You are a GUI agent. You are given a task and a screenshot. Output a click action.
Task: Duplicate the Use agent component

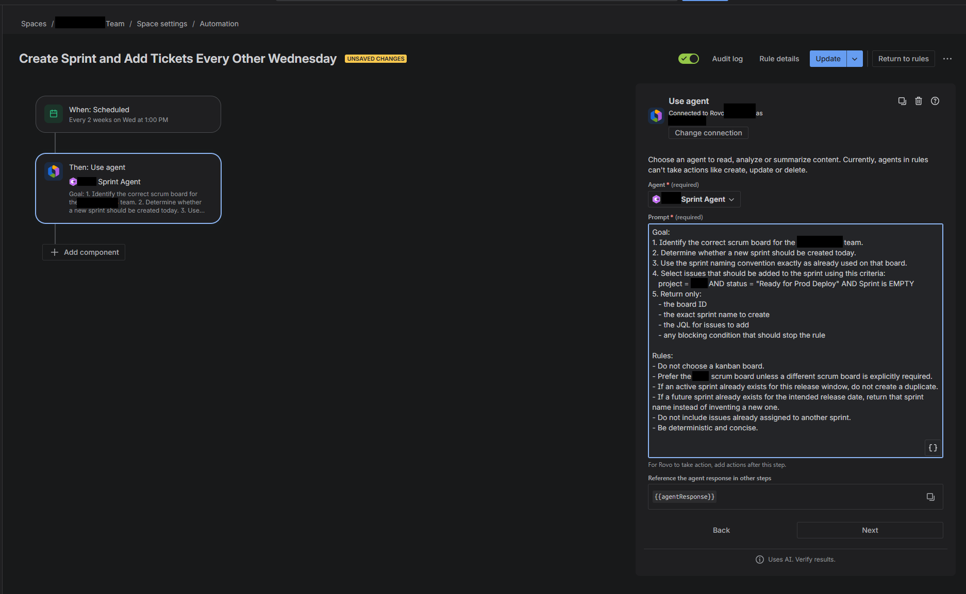click(x=902, y=101)
